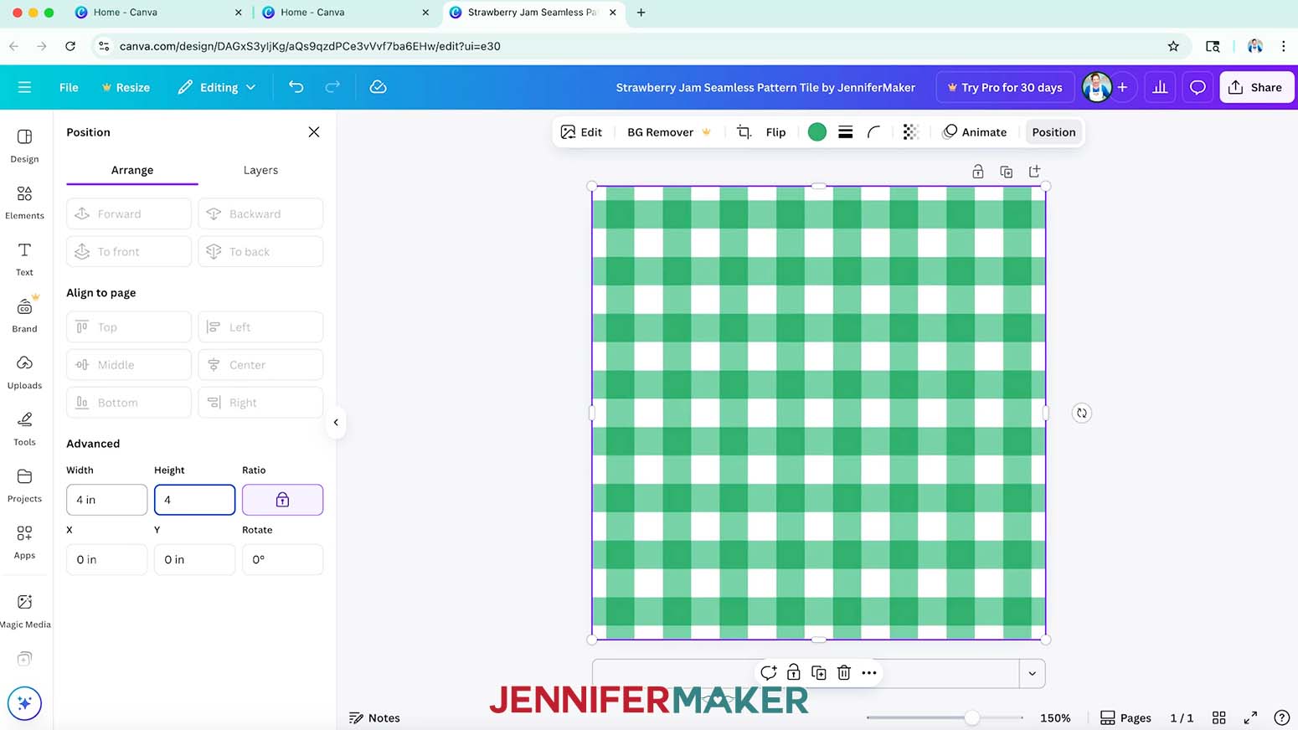
Task: Click the BG Remover button
Action: (x=669, y=132)
